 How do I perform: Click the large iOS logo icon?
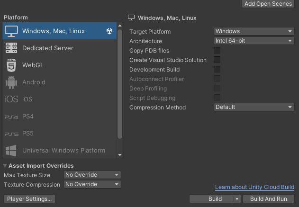(11, 99)
